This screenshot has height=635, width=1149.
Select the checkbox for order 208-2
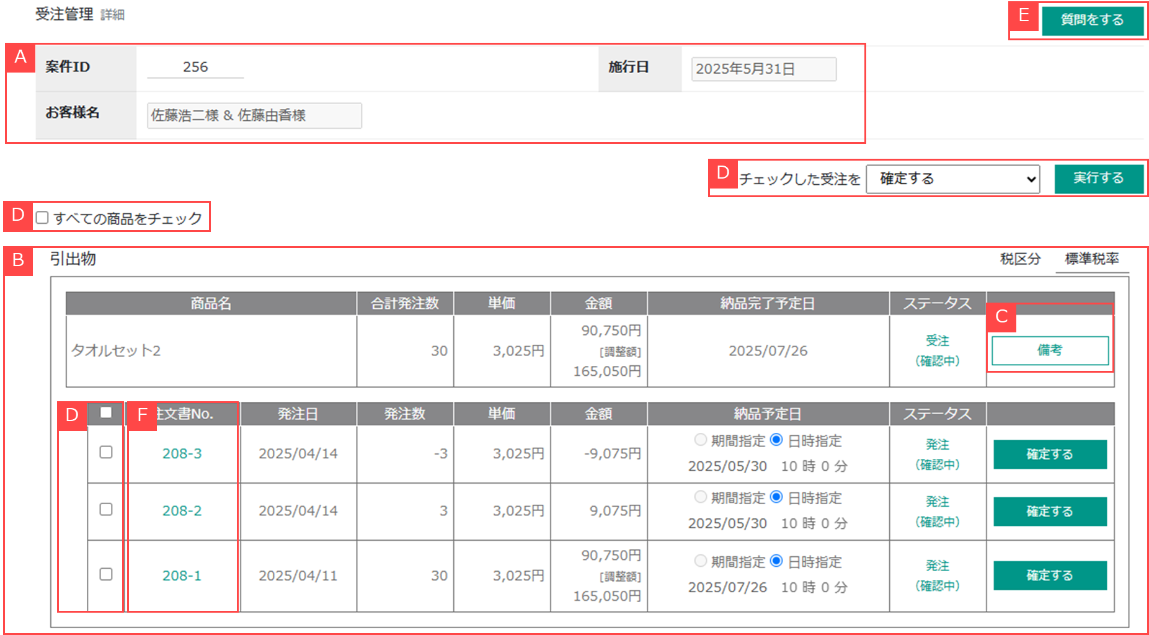(x=106, y=510)
